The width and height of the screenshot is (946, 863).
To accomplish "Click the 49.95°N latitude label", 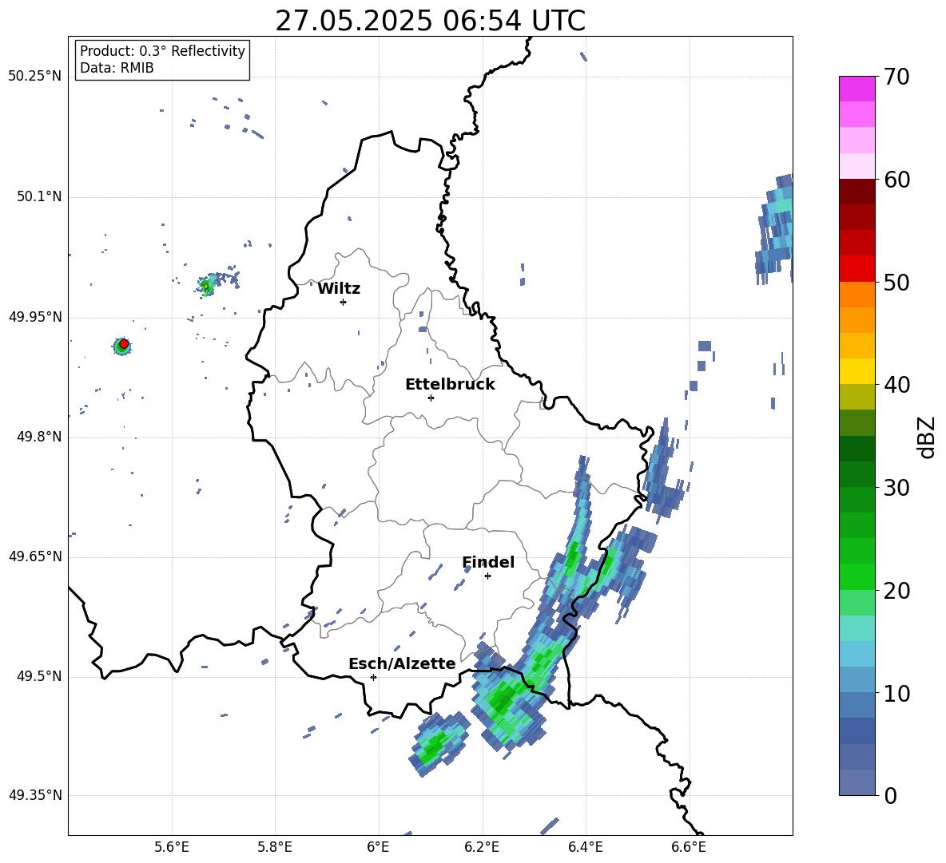I will tap(35, 317).
